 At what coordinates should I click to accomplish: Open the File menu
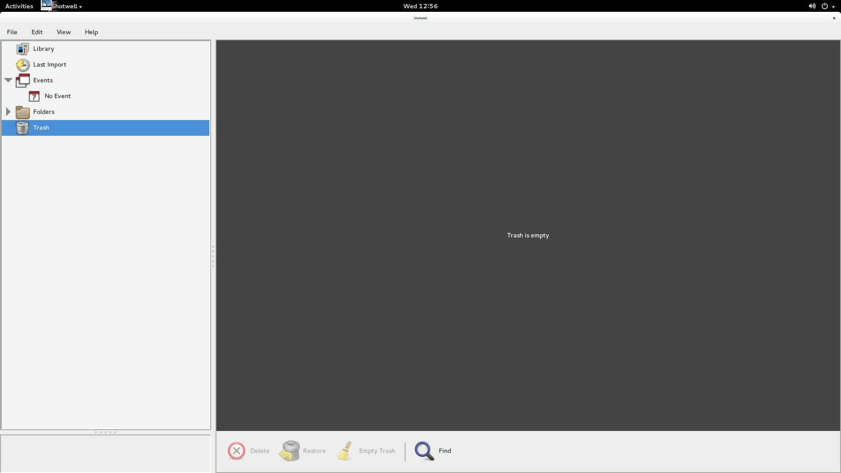(x=12, y=32)
